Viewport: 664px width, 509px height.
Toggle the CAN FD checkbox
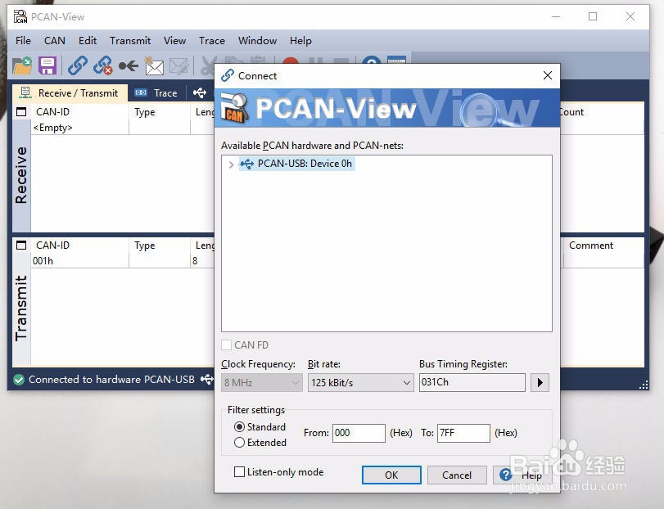[x=227, y=345]
